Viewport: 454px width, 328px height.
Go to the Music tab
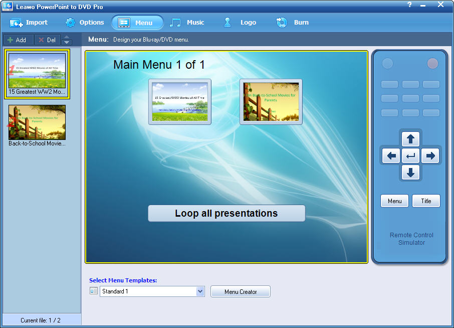[187, 23]
